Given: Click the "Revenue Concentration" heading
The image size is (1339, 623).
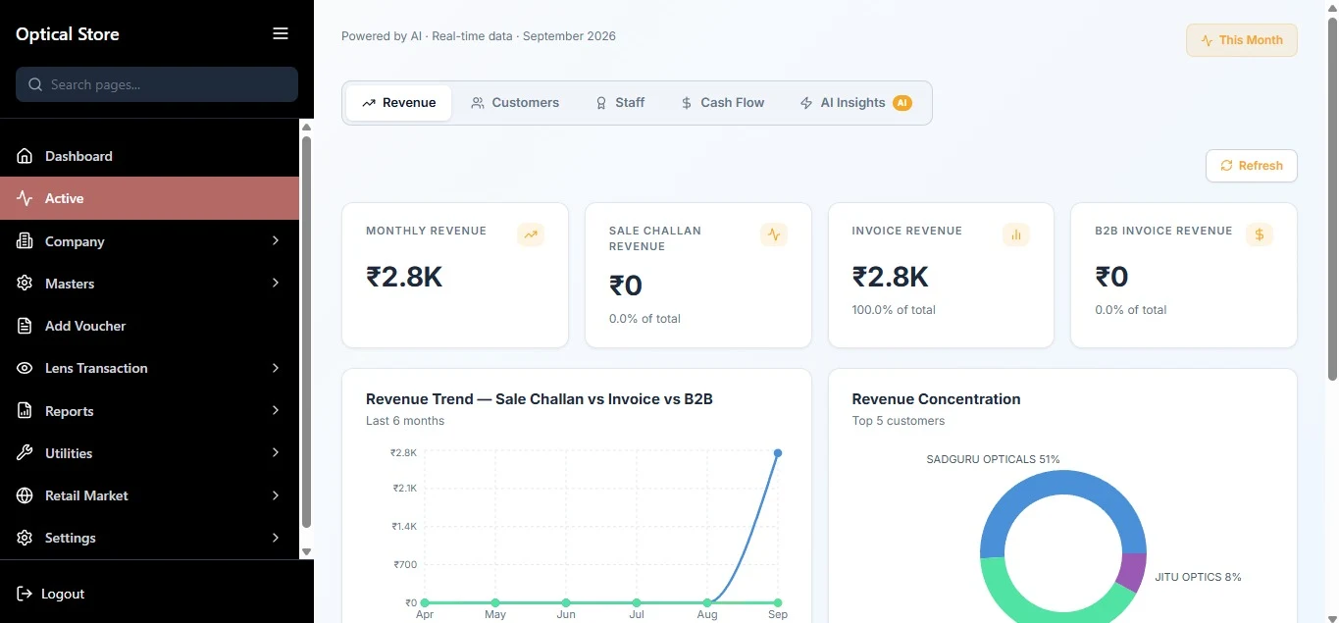Looking at the screenshot, I should pyautogui.click(x=936, y=399).
